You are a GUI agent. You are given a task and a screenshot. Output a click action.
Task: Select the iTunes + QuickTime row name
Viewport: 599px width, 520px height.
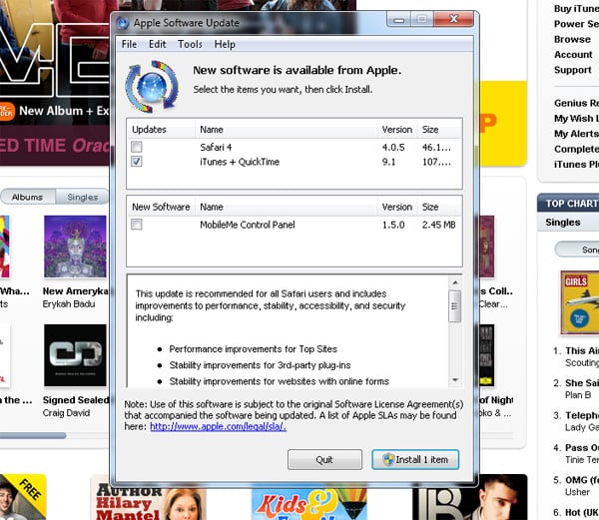click(240, 162)
